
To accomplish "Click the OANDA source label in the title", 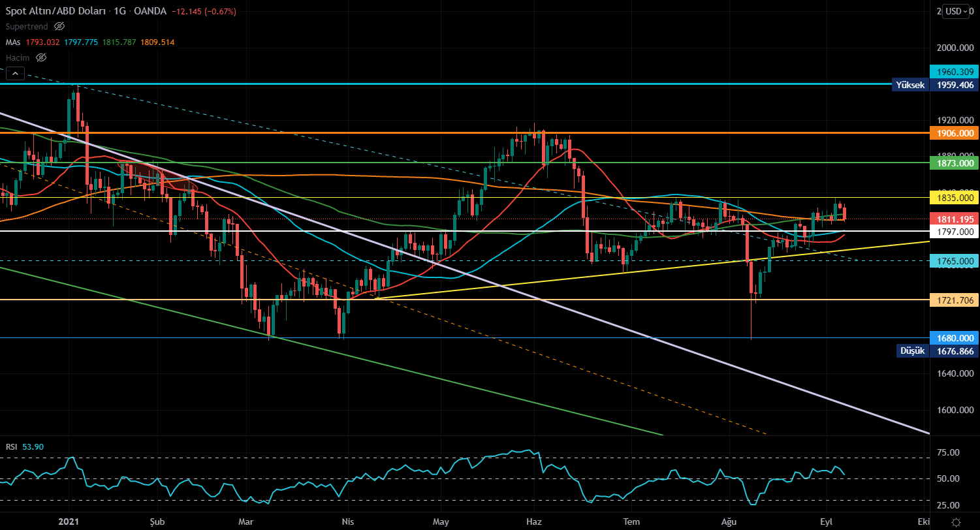I will coord(151,11).
